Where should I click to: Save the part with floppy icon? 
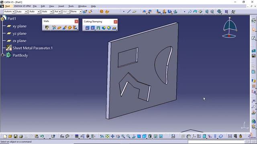15,136
